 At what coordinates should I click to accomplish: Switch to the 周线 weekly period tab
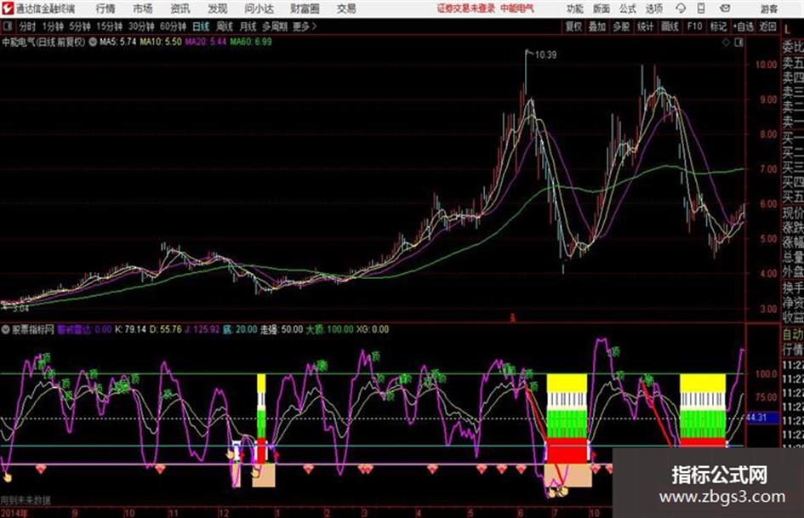coord(224,26)
